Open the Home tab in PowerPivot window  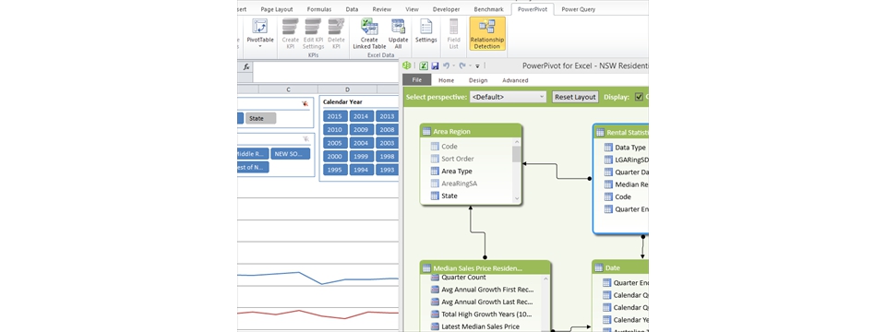pyautogui.click(x=446, y=80)
